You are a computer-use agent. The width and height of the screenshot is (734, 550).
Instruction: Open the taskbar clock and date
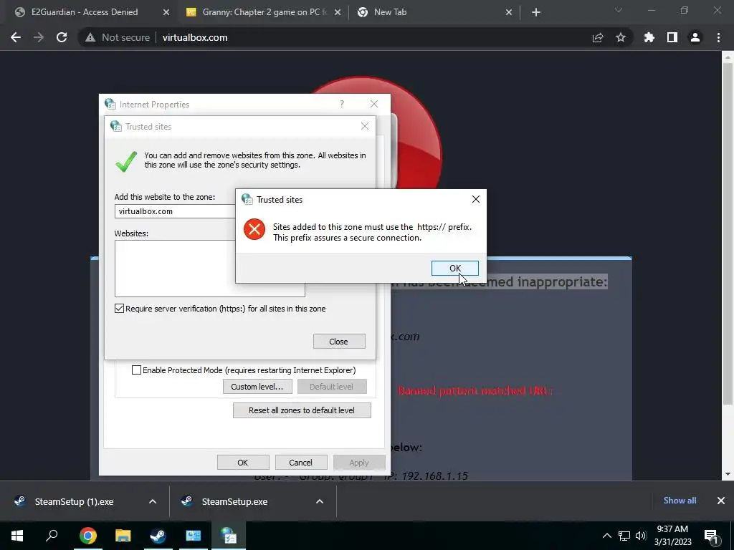pos(672,536)
